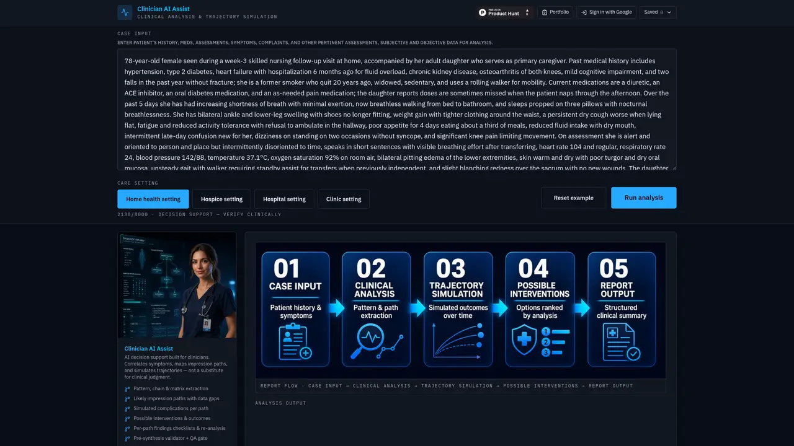Click the Product Hunt upvote arrow

click(x=527, y=11)
